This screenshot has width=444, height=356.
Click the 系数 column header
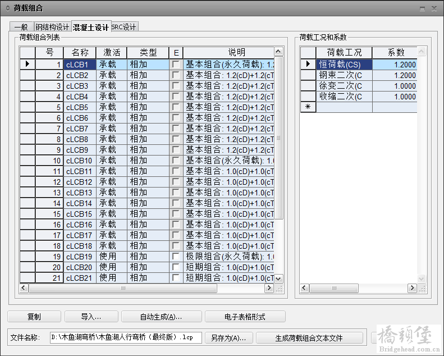tap(395, 52)
